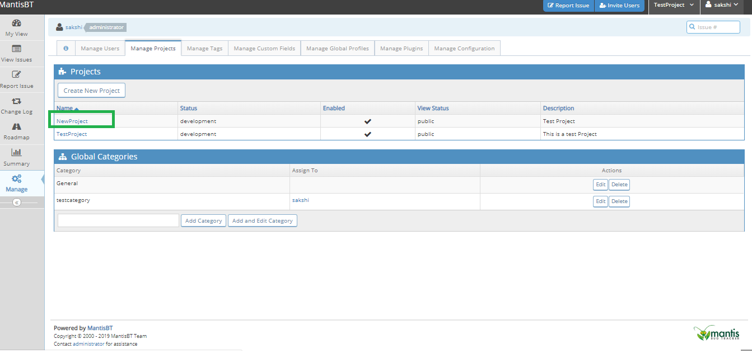Open the Manage Configuration tab
Screen dimensions: 752x353
point(464,48)
